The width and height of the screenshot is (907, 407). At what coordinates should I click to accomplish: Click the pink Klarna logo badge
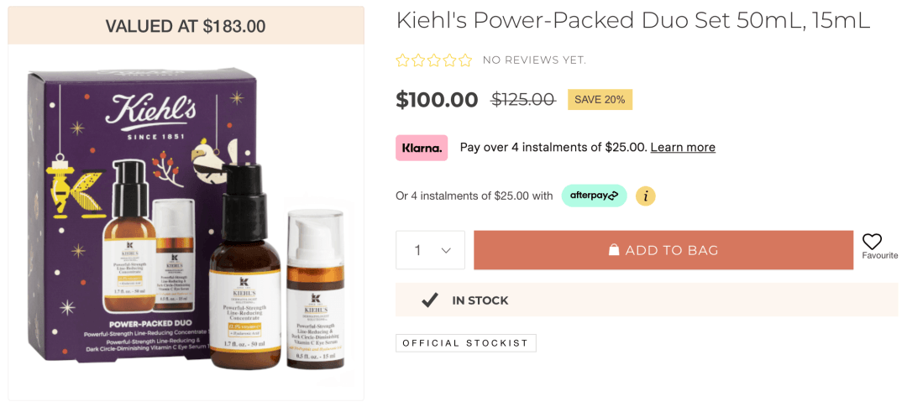(422, 148)
